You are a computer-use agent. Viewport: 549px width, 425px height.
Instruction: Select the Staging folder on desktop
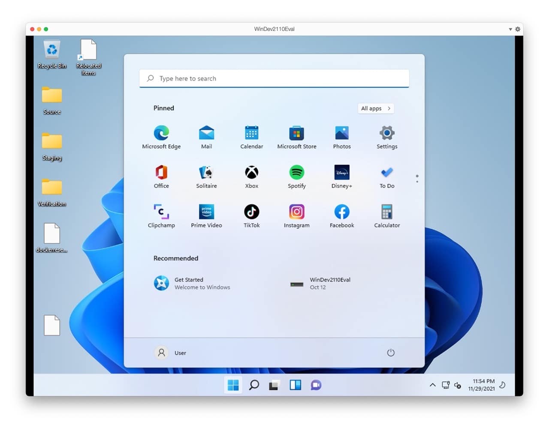(52, 147)
